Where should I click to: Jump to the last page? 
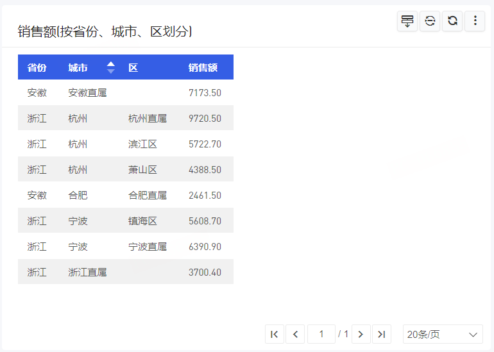tap(382, 334)
